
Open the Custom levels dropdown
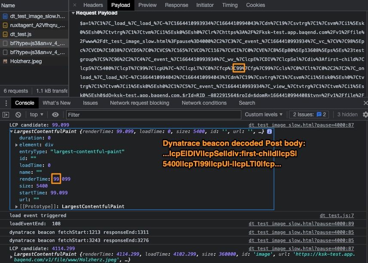(x=264, y=115)
